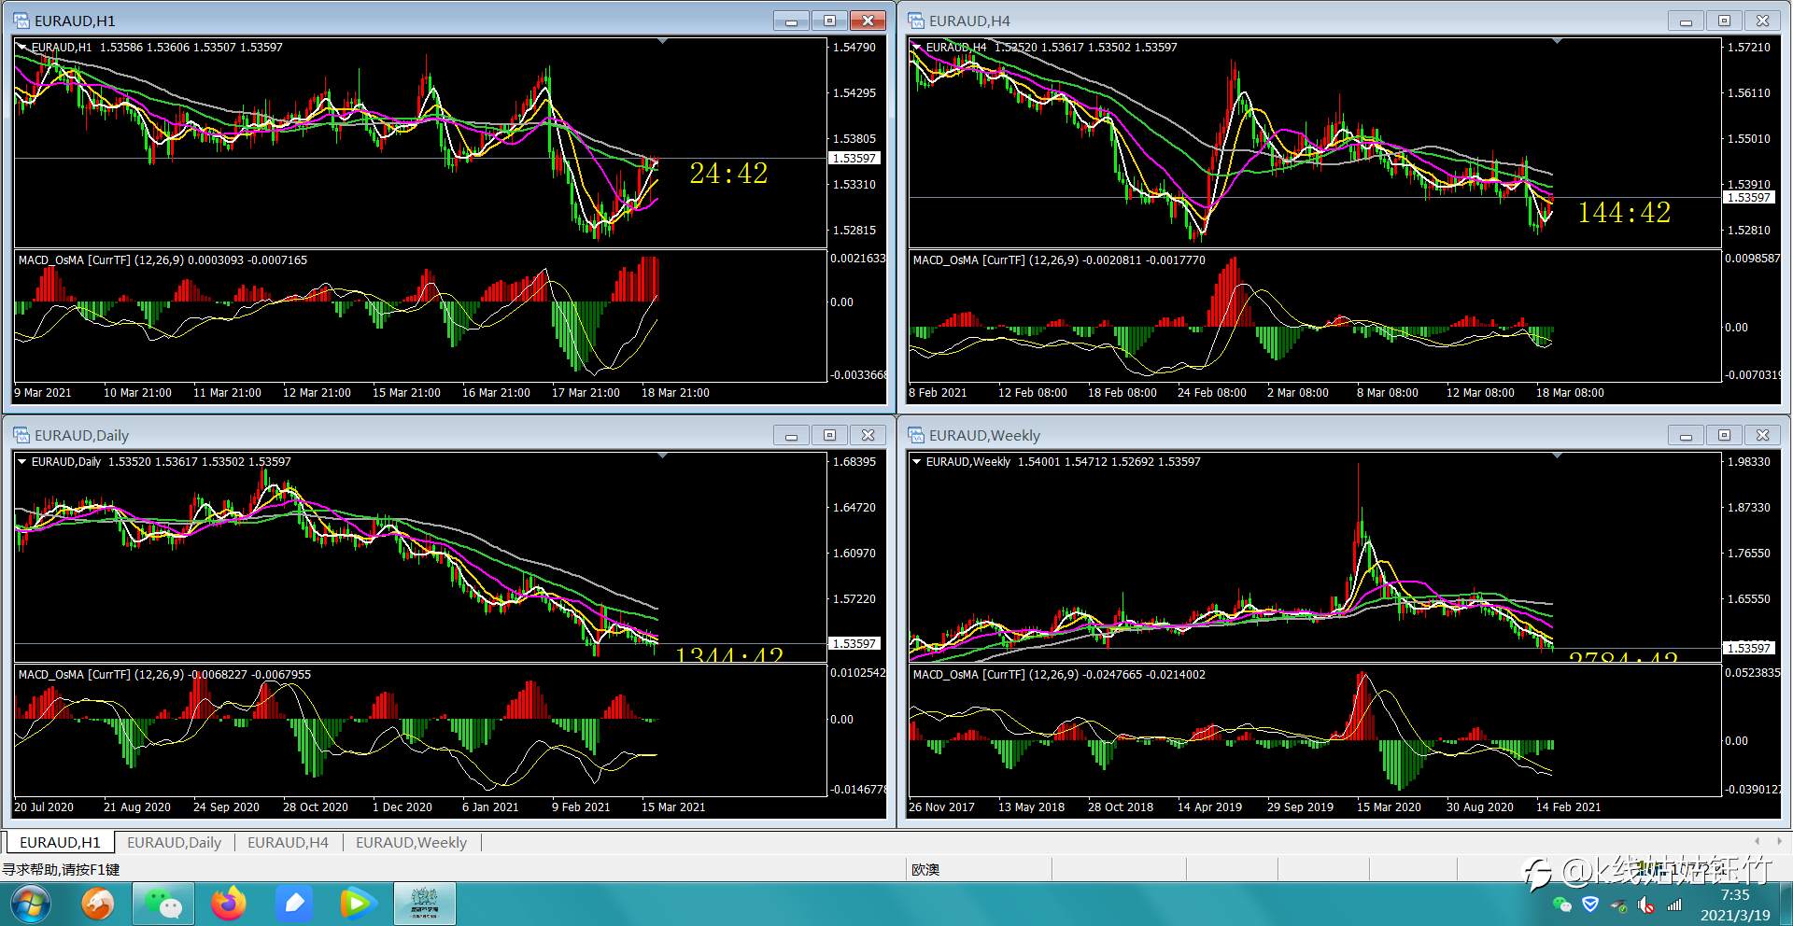The height and width of the screenshot is (926, 1793).
Task: Click the muted volume speaker tray icon
Action: (1646, 905)
